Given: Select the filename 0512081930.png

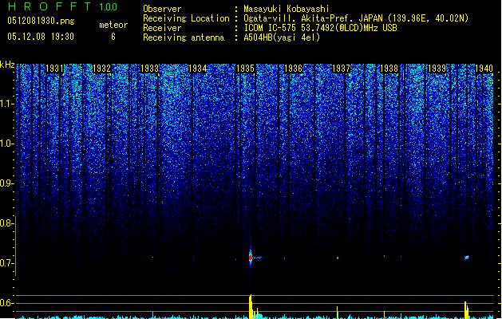Looking at the screenshot, I should pos(41,21).
